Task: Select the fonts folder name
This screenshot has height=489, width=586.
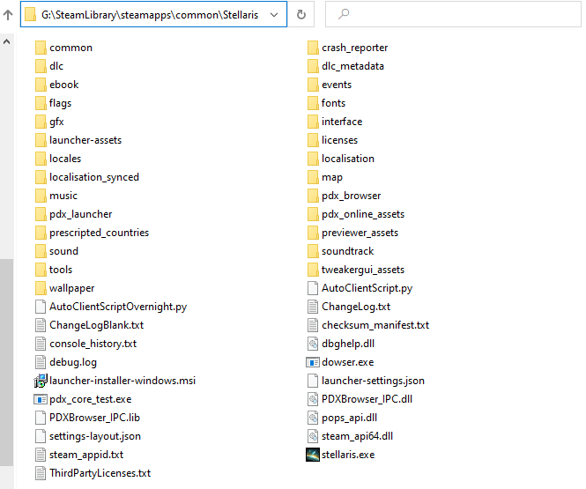Action: 333,103
